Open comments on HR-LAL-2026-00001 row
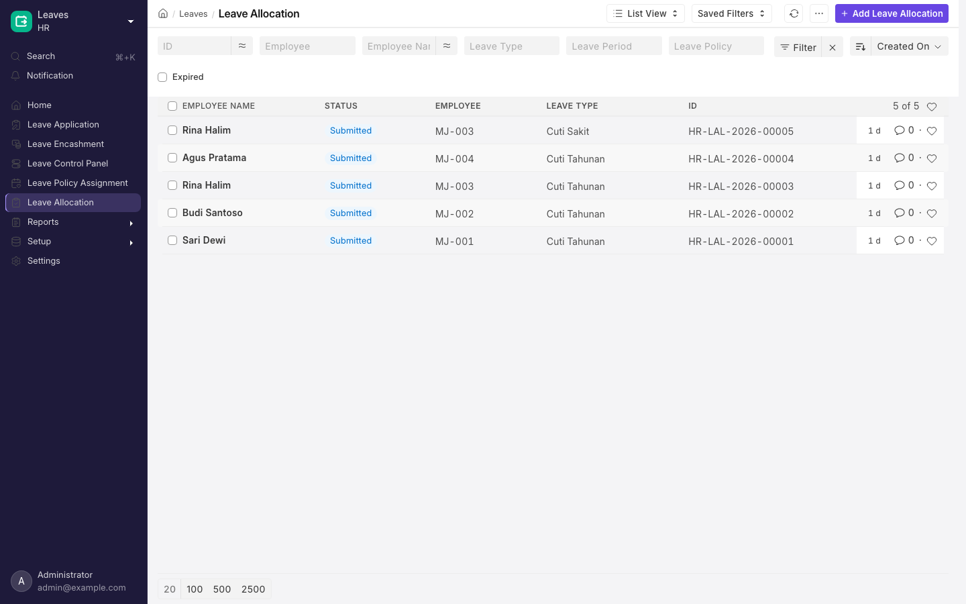This screenshot has height=604, width=966. [904, 240]
